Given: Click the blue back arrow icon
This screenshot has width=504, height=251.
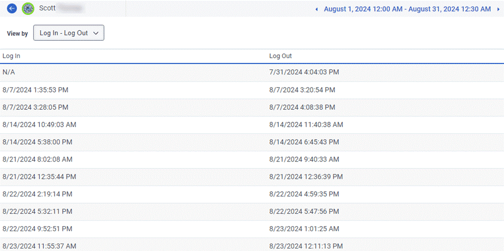Looking at the screenshot, I should pos(12,8).
